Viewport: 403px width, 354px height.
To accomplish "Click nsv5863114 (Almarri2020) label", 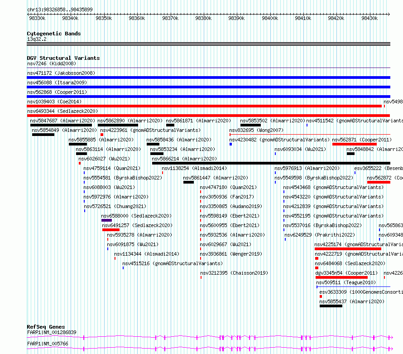I will (108, 149).
